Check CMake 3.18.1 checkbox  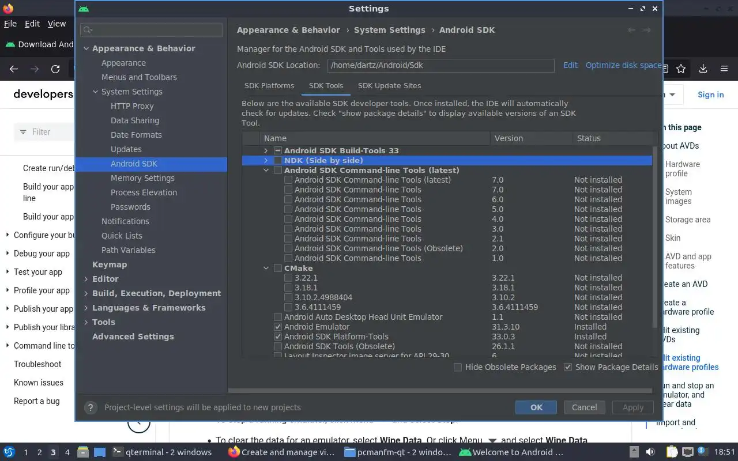(x=288, y=288)
